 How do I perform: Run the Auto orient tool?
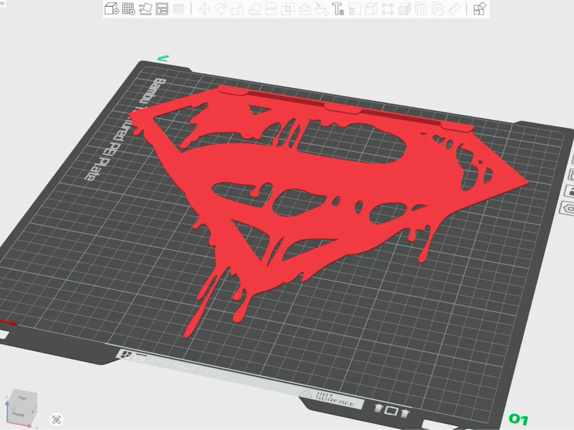[x=145, y=9]
